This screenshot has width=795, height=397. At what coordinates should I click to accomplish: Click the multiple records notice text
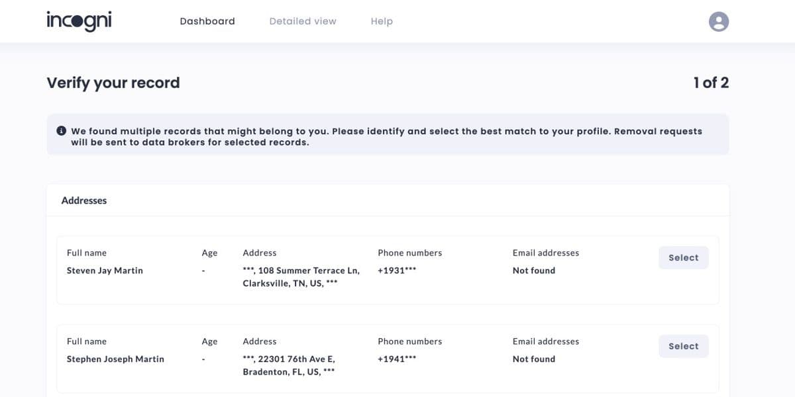386,136
